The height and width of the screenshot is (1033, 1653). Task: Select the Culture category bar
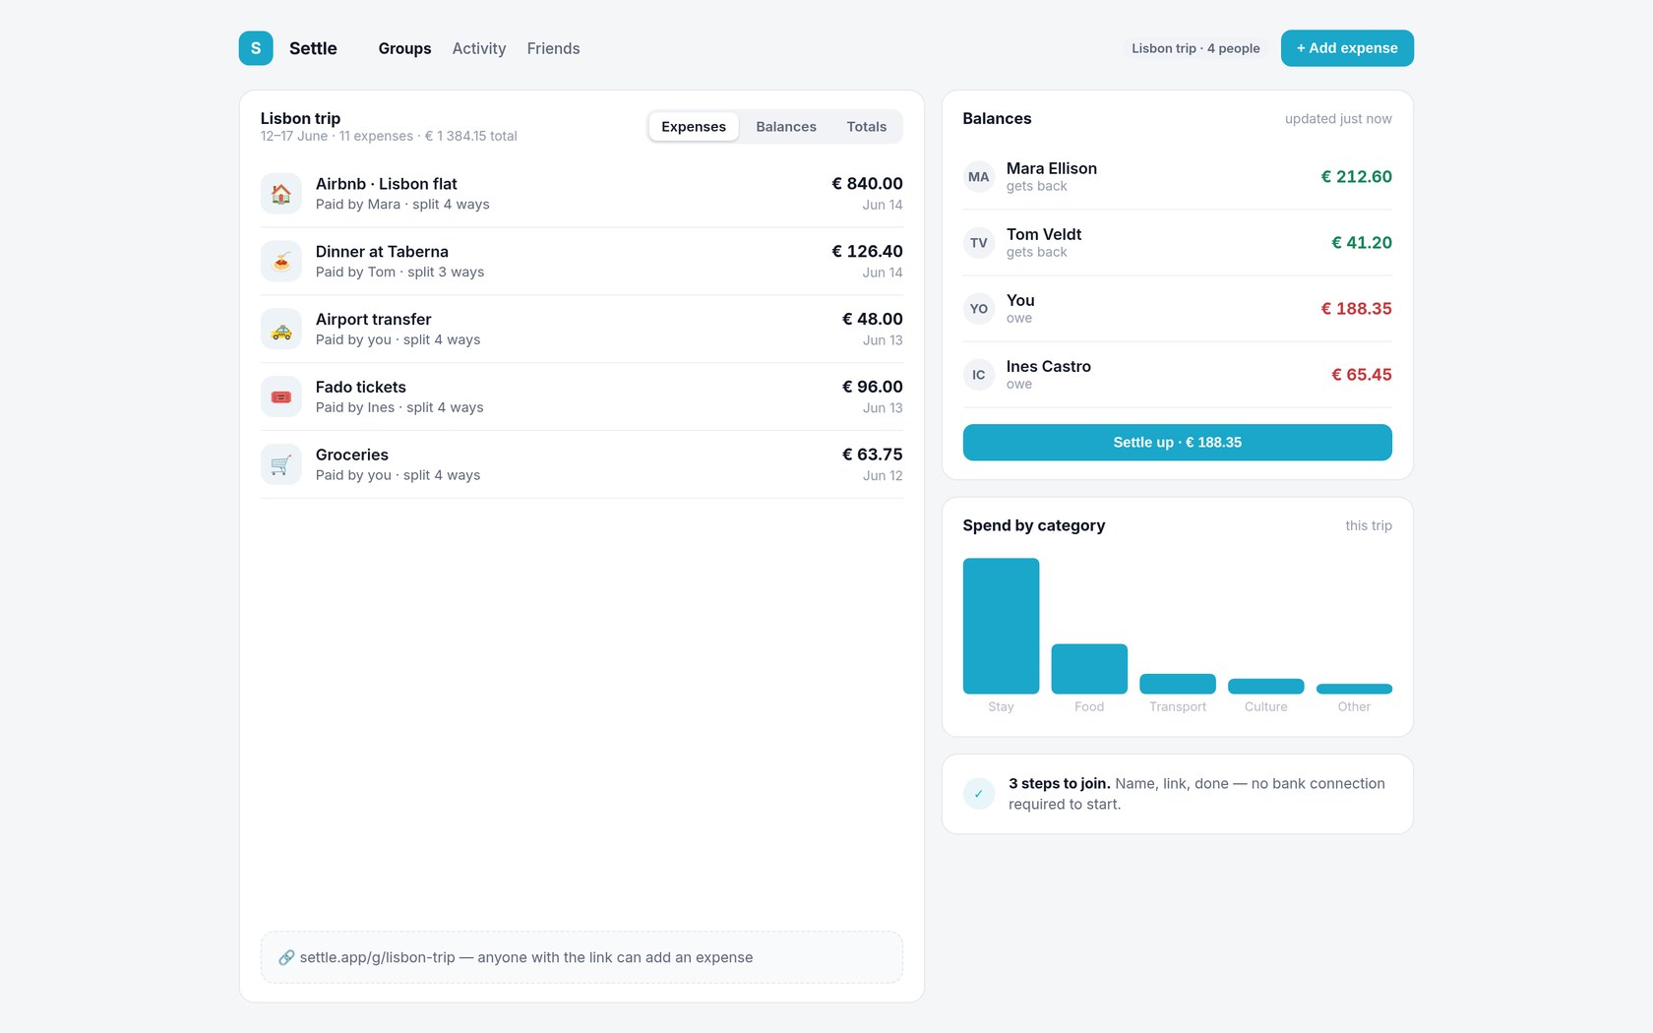point(1266,687)
